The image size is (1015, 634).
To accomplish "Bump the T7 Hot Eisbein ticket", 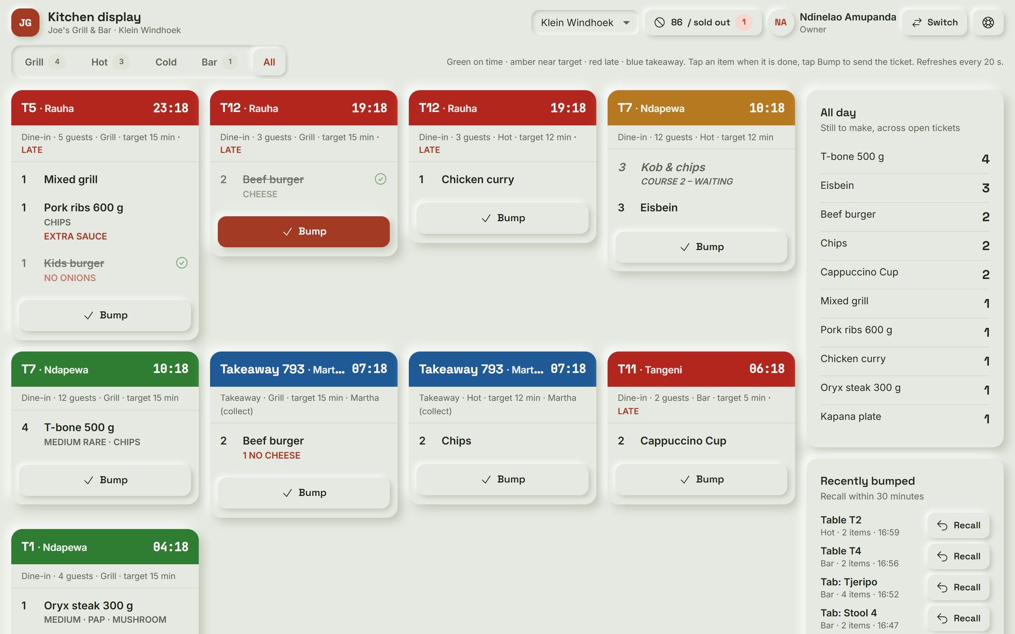I will click(x=701, y=247).
